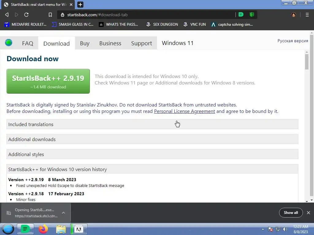
Task: Click the StartIsBack globe logo
Action: 9,43
